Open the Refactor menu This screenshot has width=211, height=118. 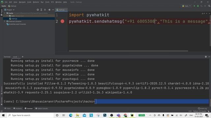click(36, 2)
